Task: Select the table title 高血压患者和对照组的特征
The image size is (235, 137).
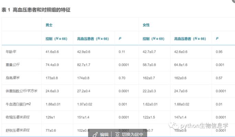Action: pyautogui.click(x=42, y=10)
